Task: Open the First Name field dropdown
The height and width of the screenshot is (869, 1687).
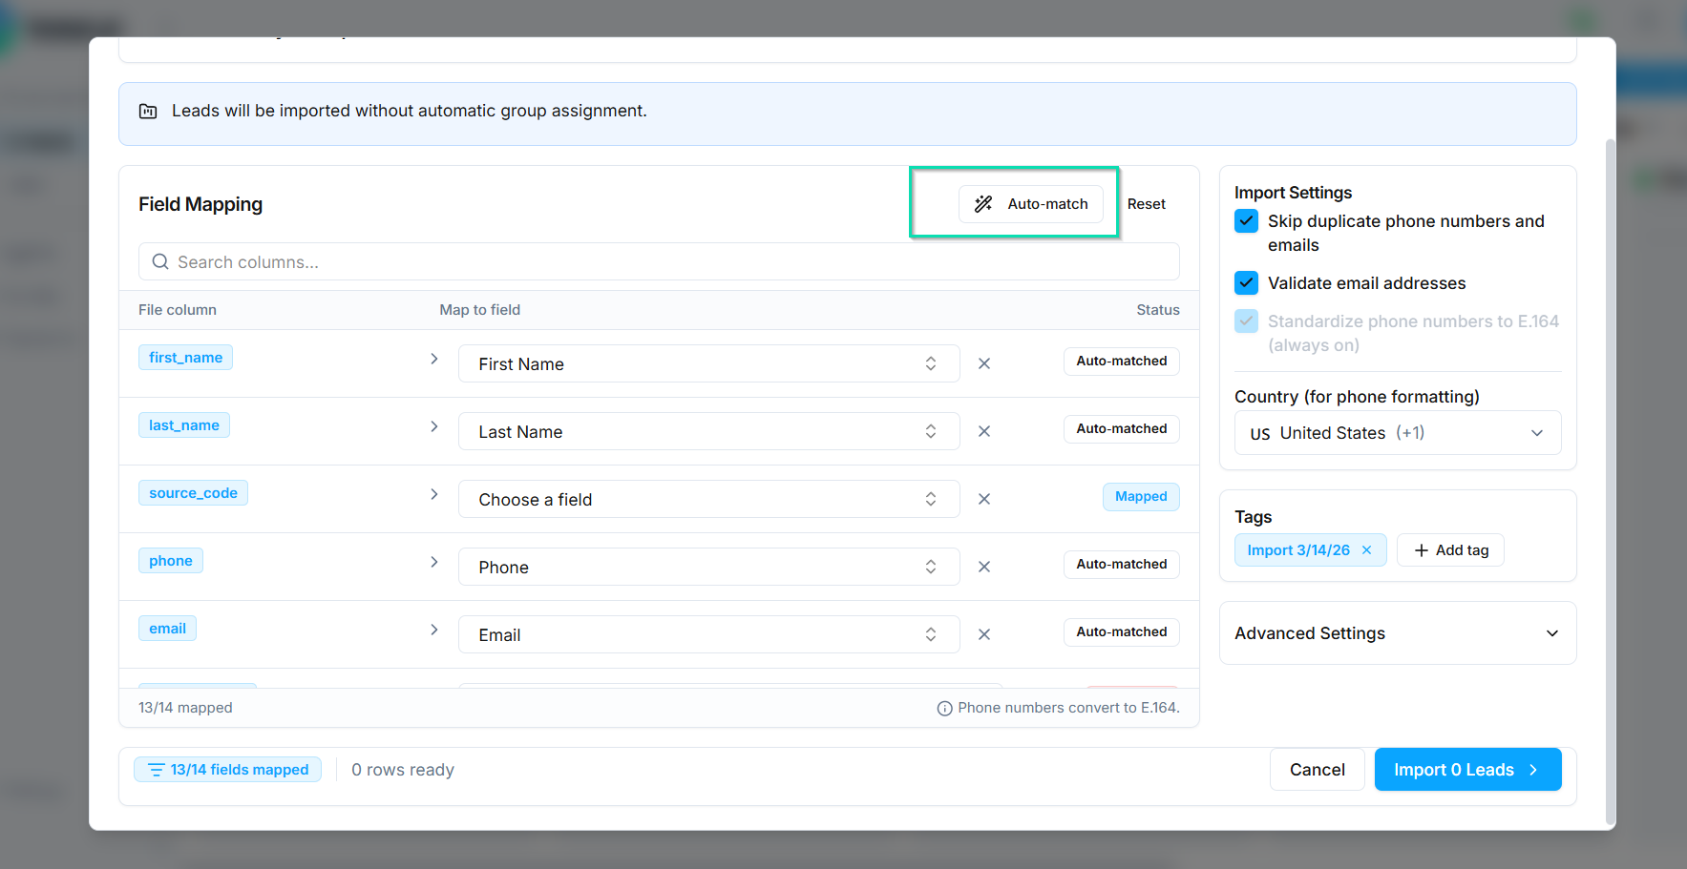Action: click(x=707, y=363)
